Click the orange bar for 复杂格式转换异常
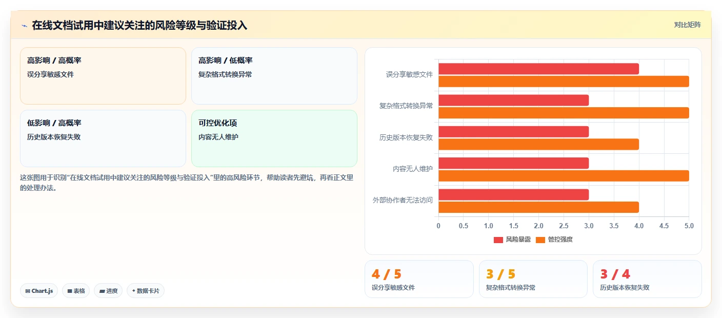Screen dimensions: 722x318 (x=564, y=112)
